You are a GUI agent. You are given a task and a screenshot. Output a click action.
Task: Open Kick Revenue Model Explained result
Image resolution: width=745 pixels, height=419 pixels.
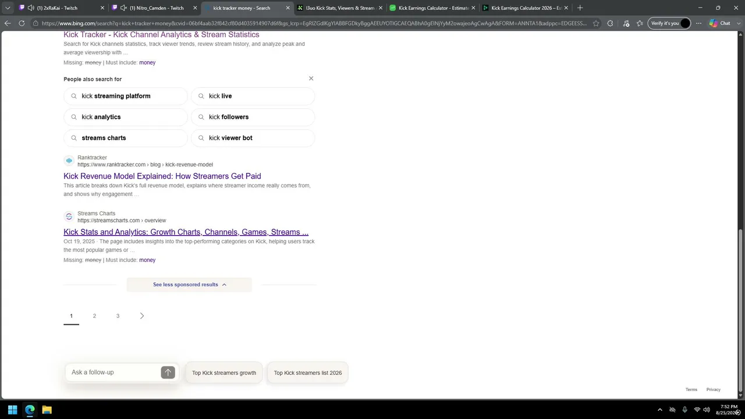point(162,176)
